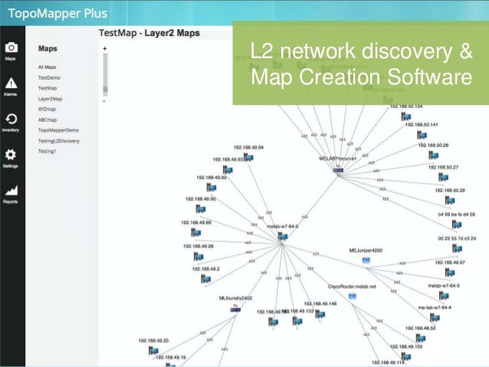Open the Alarms warning triangle icon
The height and width of the screenshot is (367, 489).
click(x=11, y=83)
